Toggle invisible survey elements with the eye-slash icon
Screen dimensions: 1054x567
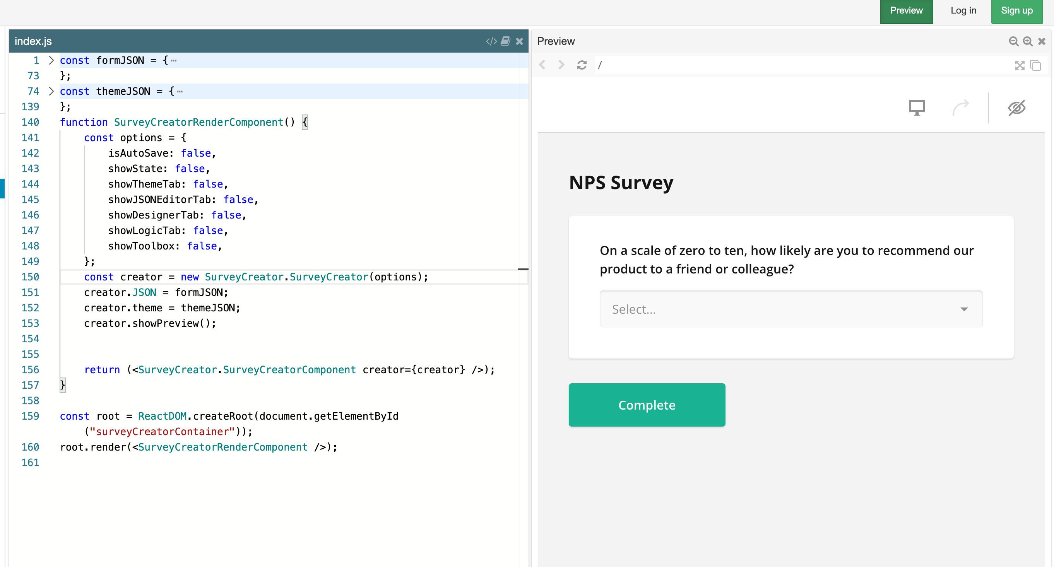point(1018,108)
